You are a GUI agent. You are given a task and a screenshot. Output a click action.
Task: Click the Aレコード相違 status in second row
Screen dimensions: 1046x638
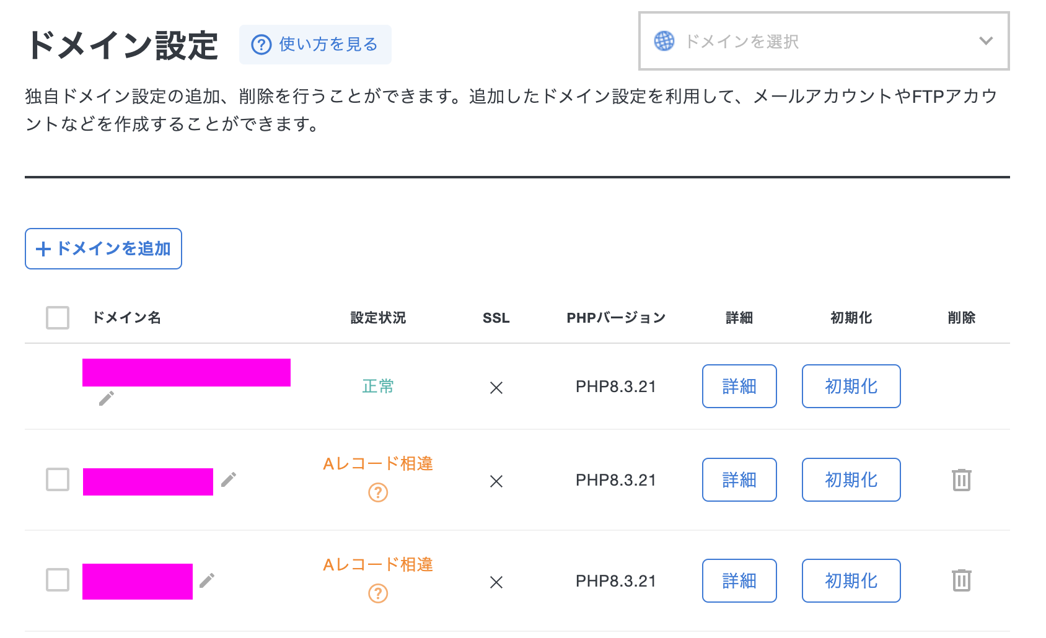click(378, 464)
